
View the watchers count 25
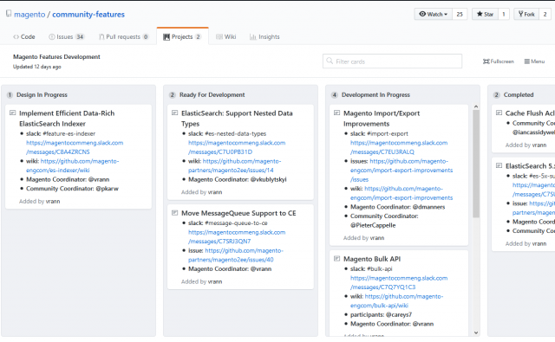pos(460,14)
